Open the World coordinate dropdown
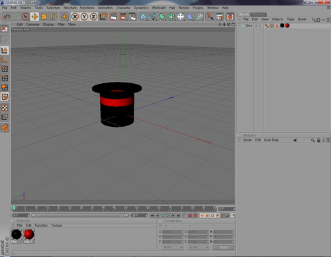Image resolution: width=331 pixels, height=257 pixels. [173, 247]
